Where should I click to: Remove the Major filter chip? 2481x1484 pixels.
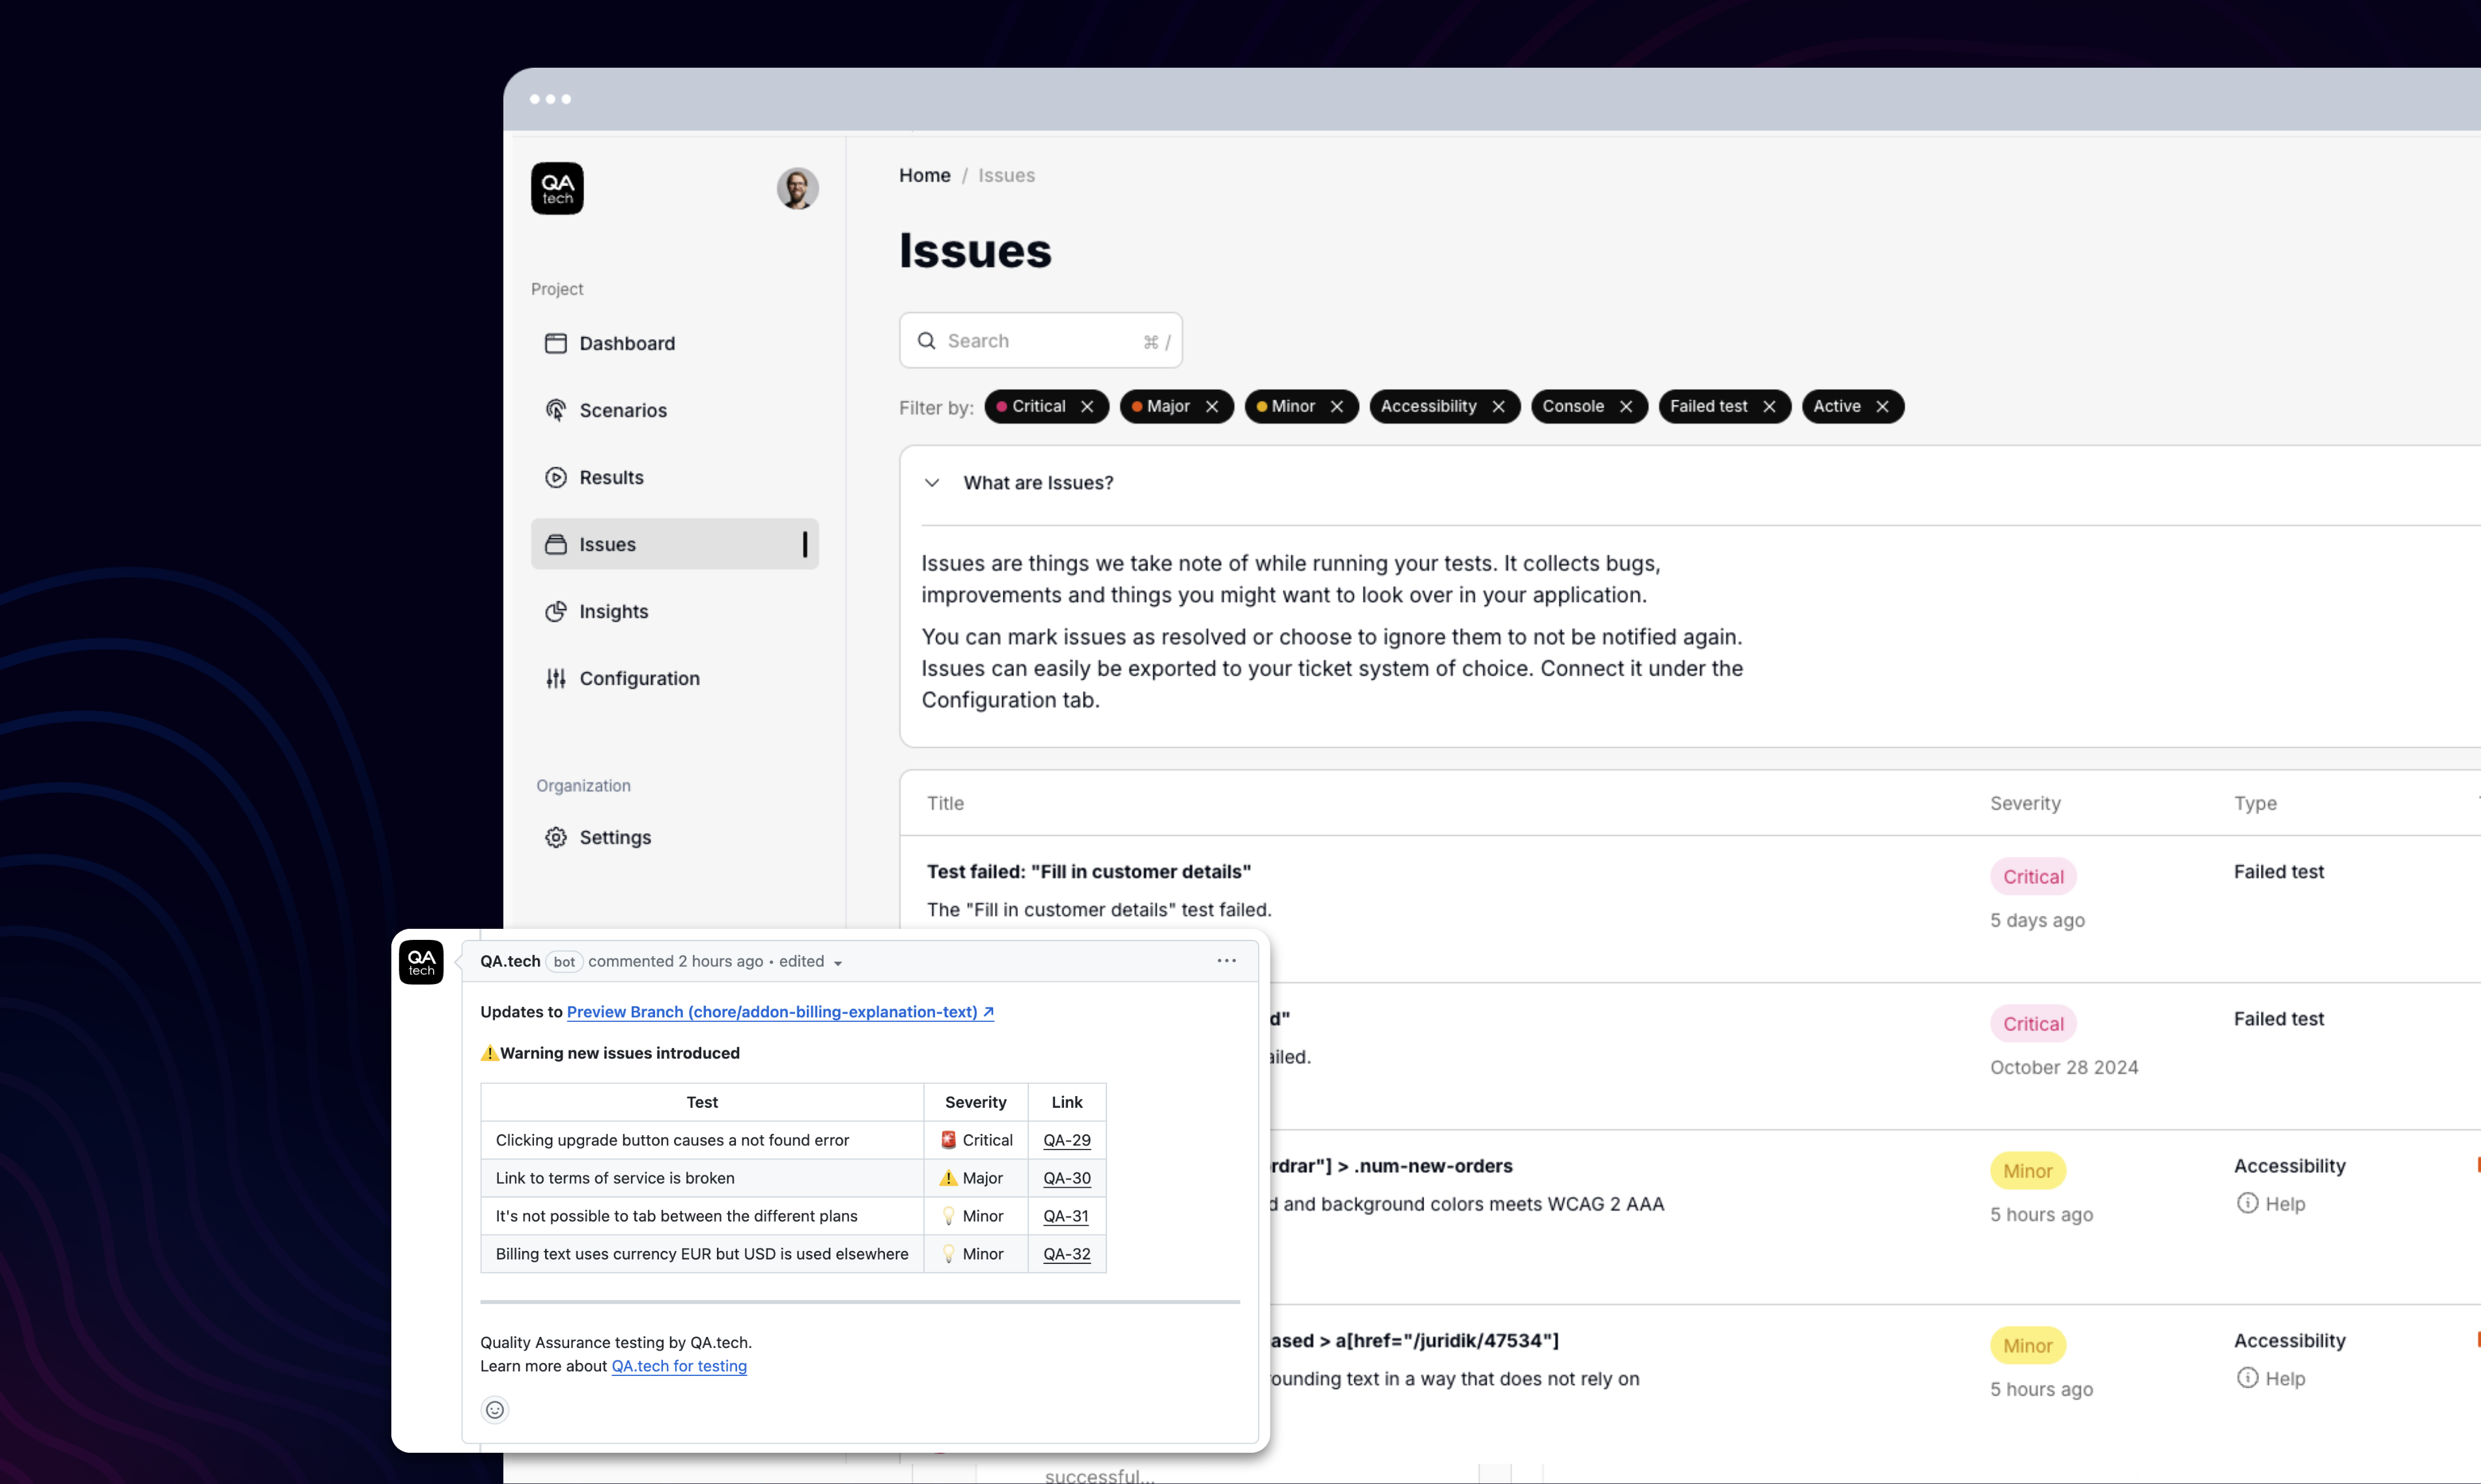[1211, 406]
